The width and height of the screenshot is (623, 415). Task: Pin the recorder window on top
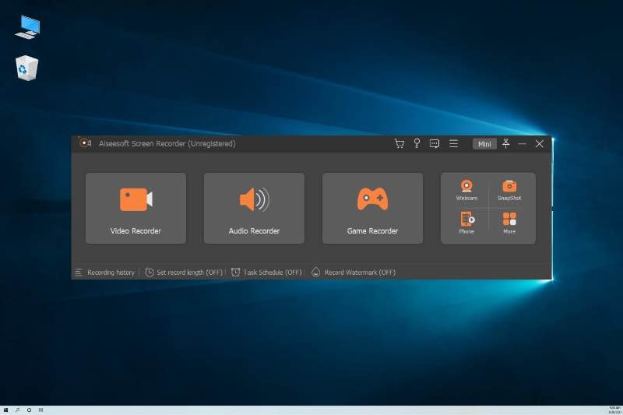[505, 144]
